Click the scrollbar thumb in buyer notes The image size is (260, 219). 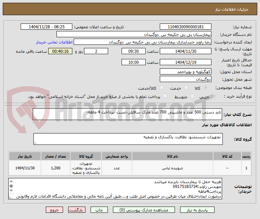tap(11, 186)
